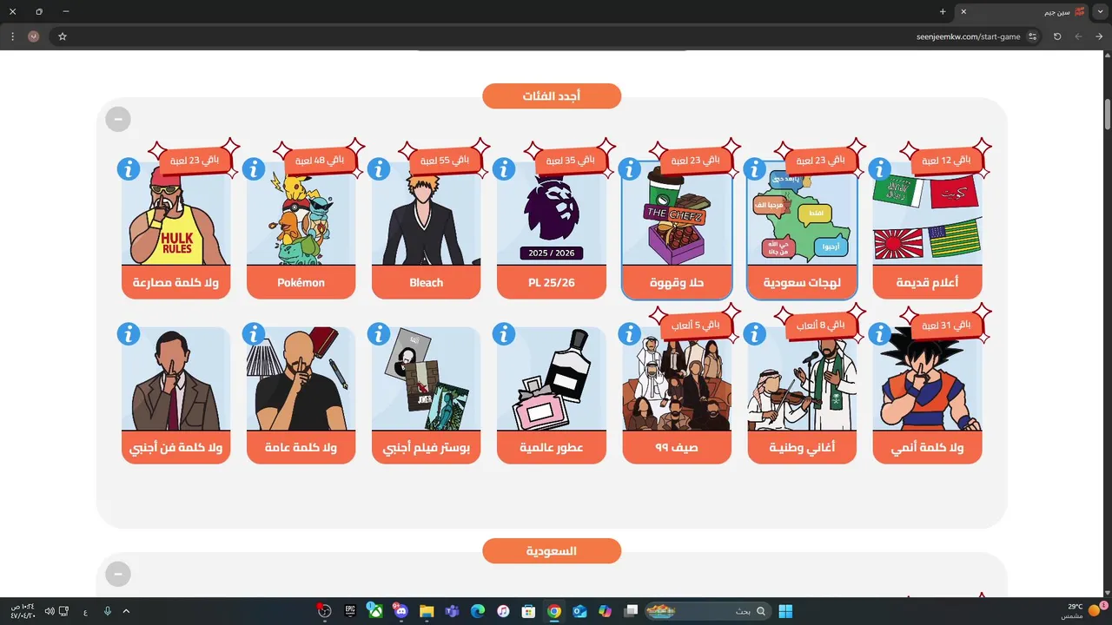The image size is (1112, 625).
Task: Open the tab search dropdown arrow
Action: (x=1101, y=11)
